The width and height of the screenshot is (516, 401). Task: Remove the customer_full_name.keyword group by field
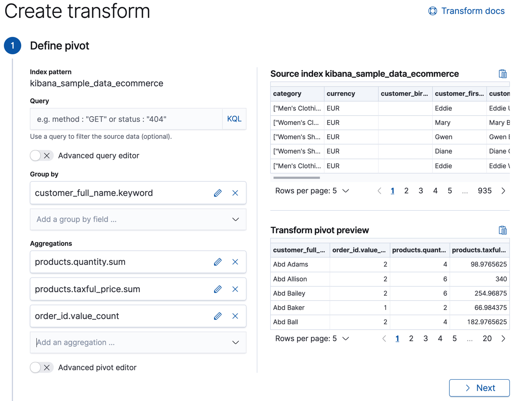pos(235,192)
